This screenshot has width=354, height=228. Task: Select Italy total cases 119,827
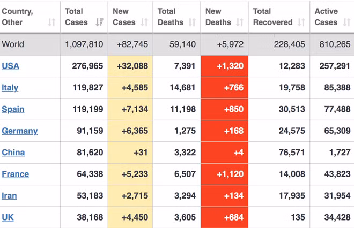(88, 88)
